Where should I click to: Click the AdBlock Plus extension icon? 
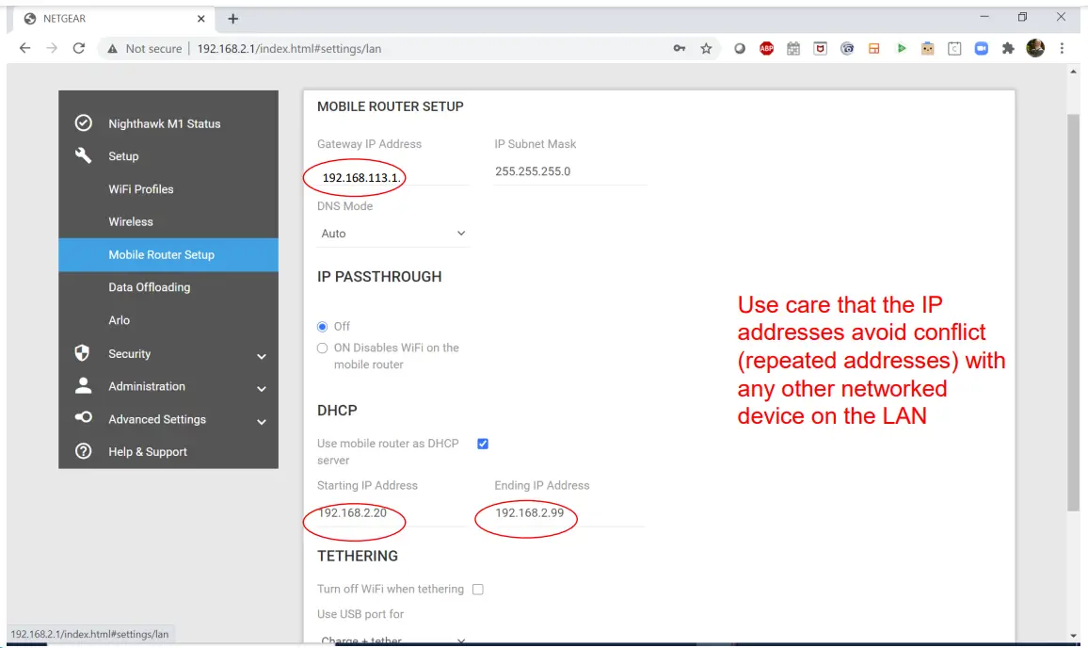[x=767, y=48]
